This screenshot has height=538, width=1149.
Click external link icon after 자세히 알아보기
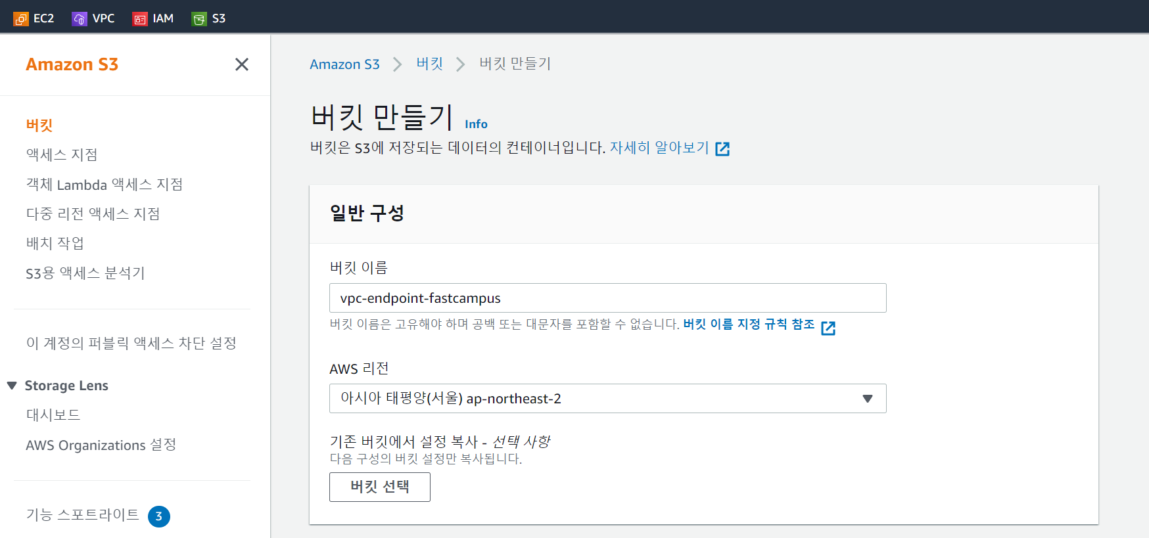pyautogui.click(x=722, y=149)
